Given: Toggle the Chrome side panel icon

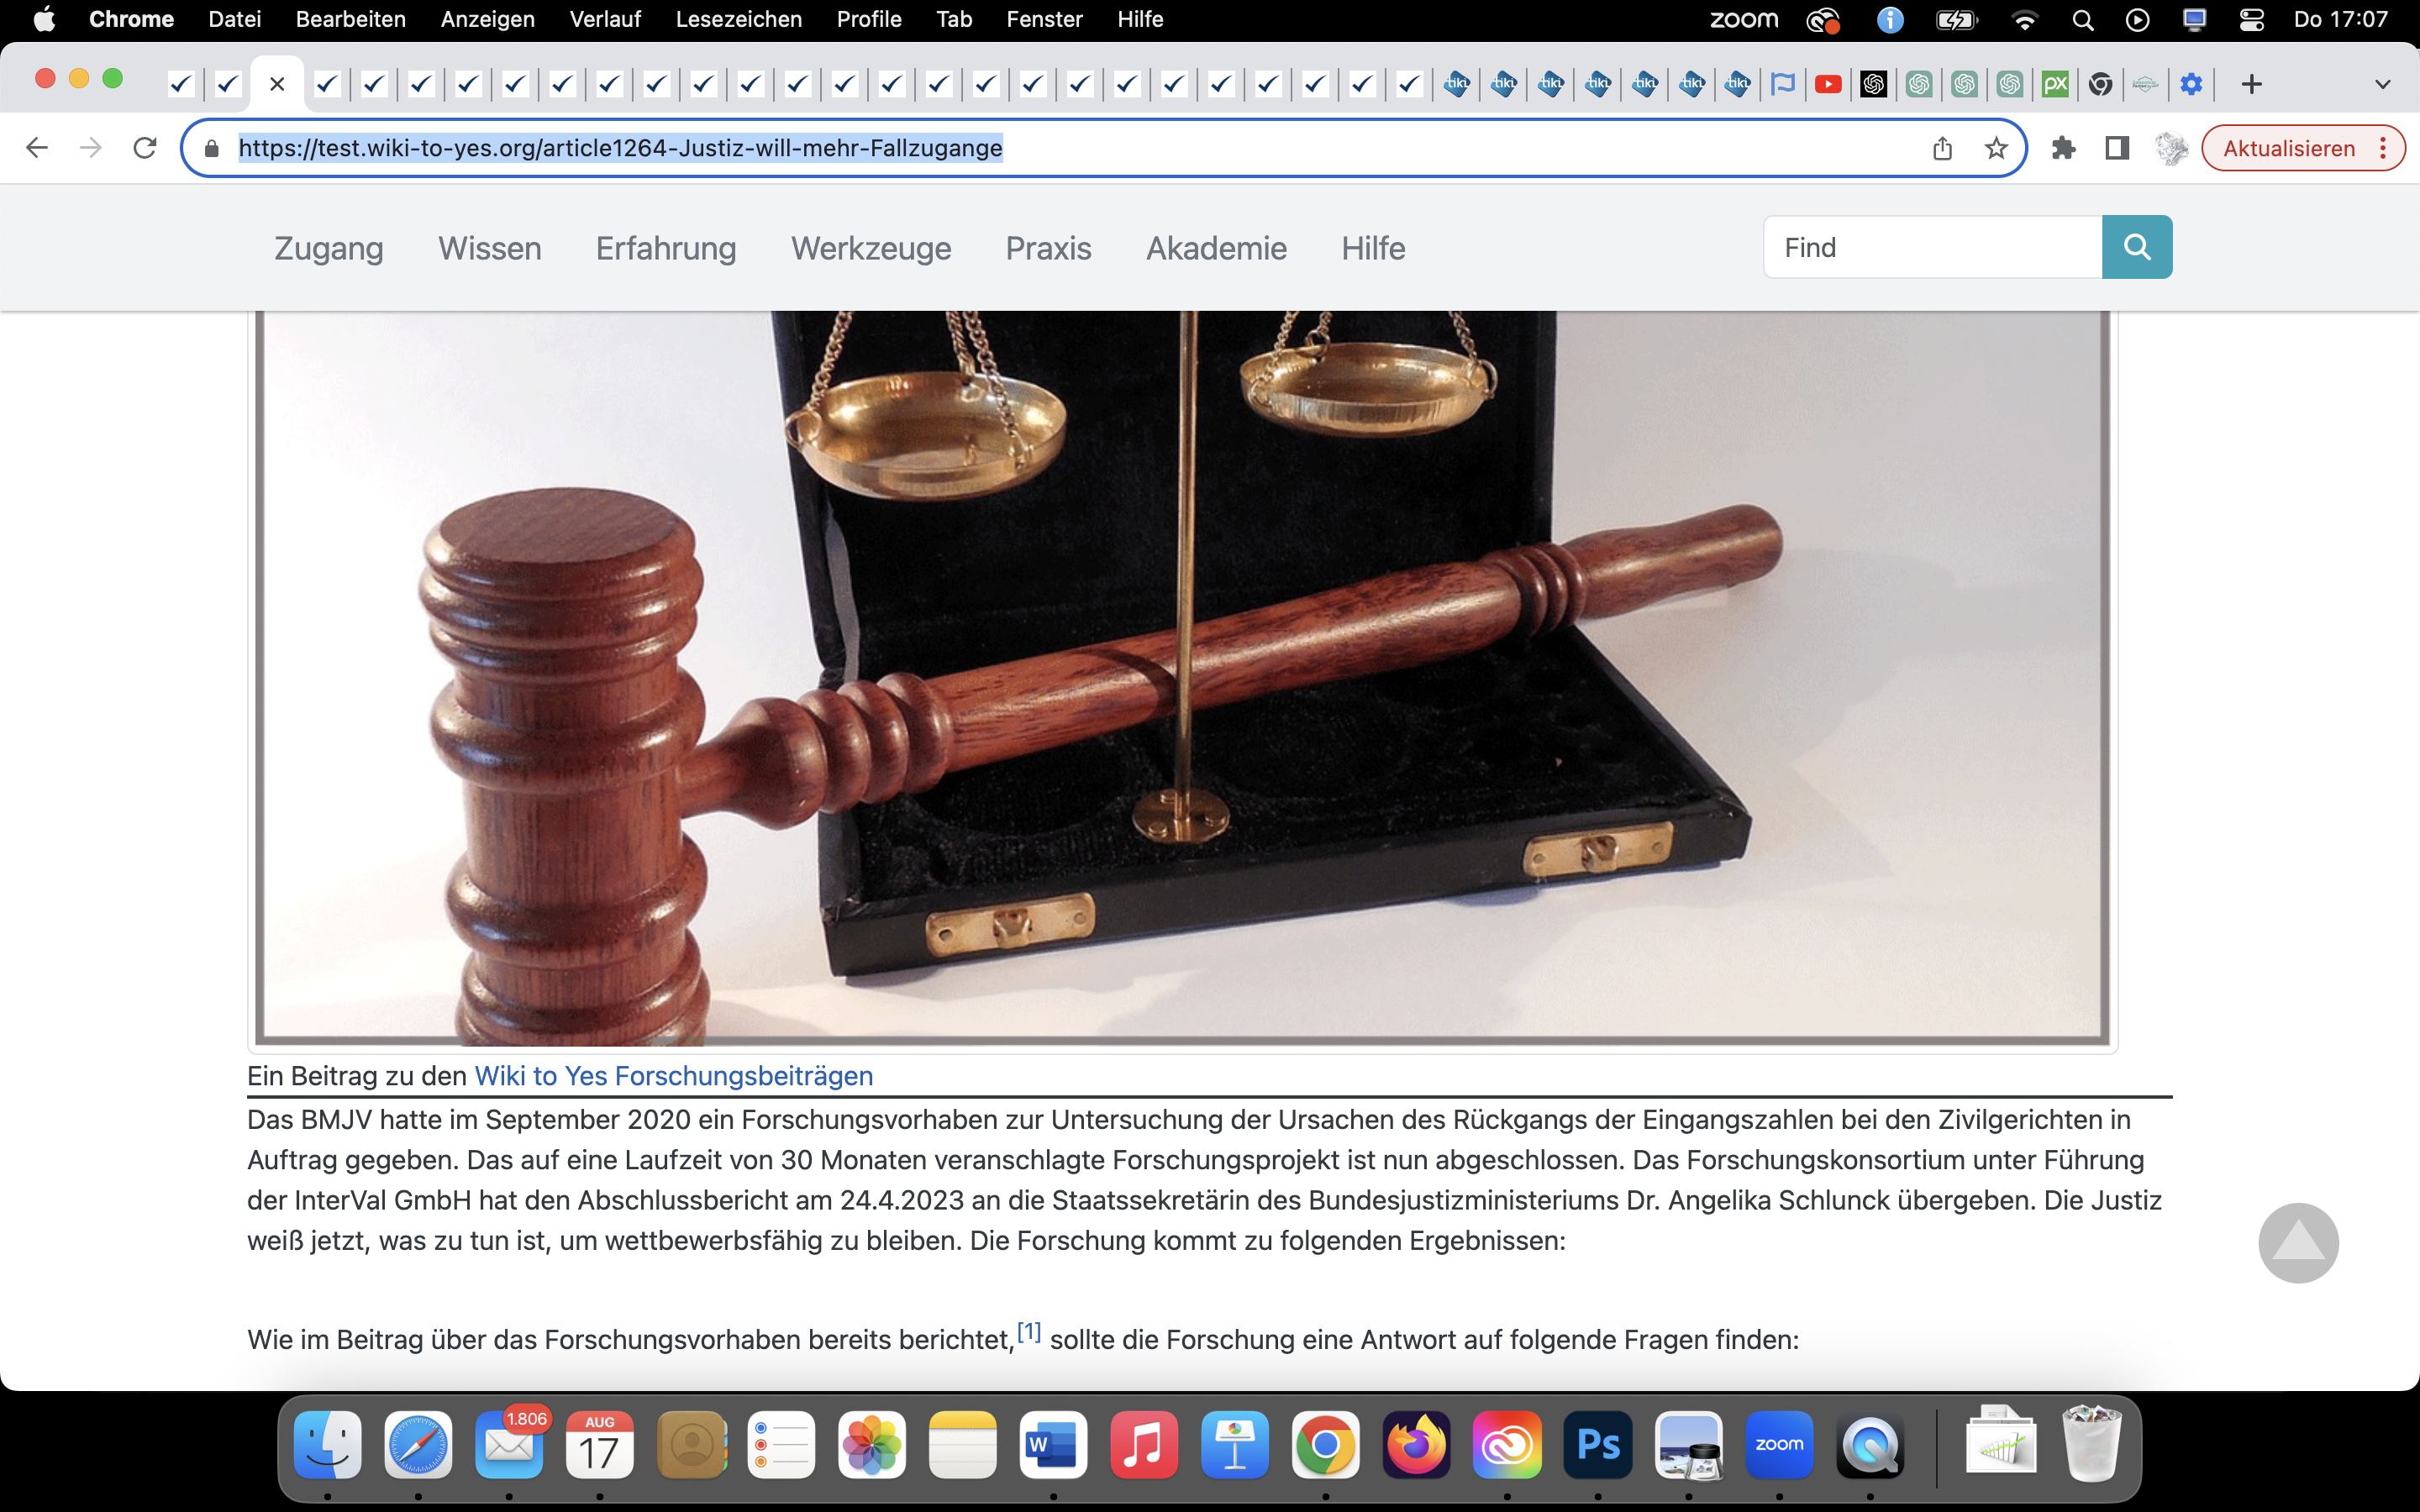Looking at the screenshot, I should tap(2116, 148).
